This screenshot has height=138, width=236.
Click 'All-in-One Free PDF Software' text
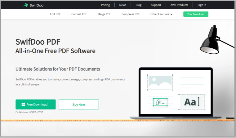tap(56, 51)
